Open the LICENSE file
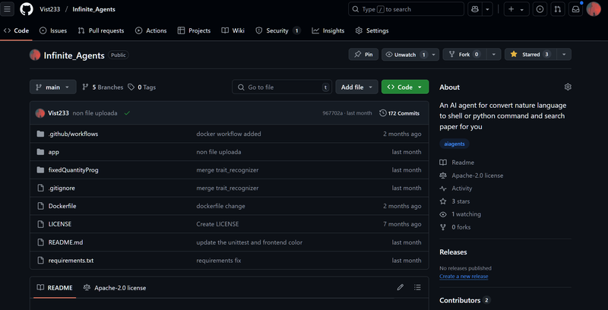The image size is (608, 310). (x=60, y=224)
